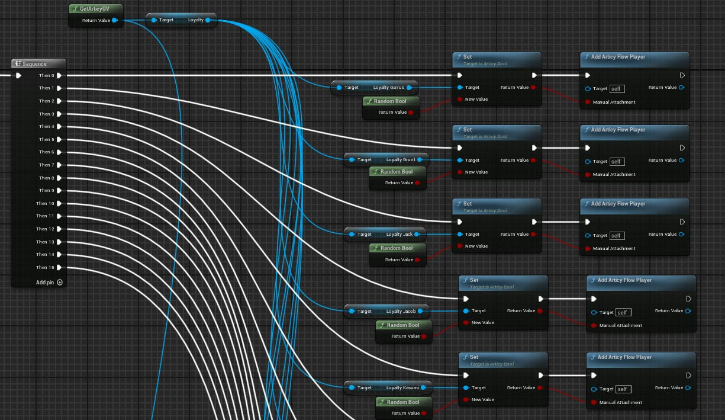Click the Then 8 execution pin
Image resolution: width=725 pixels, height=420 pixels.
[x=59, y=178]
